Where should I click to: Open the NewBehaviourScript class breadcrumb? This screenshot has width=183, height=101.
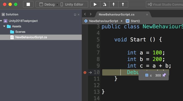[104, 21]
